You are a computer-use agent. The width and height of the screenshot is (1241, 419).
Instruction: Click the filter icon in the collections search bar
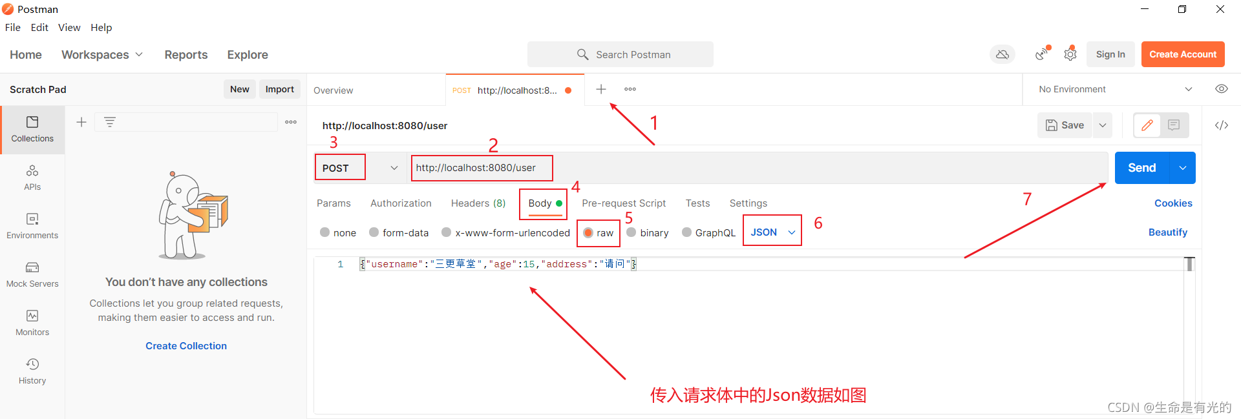click(x=110, y=122)
